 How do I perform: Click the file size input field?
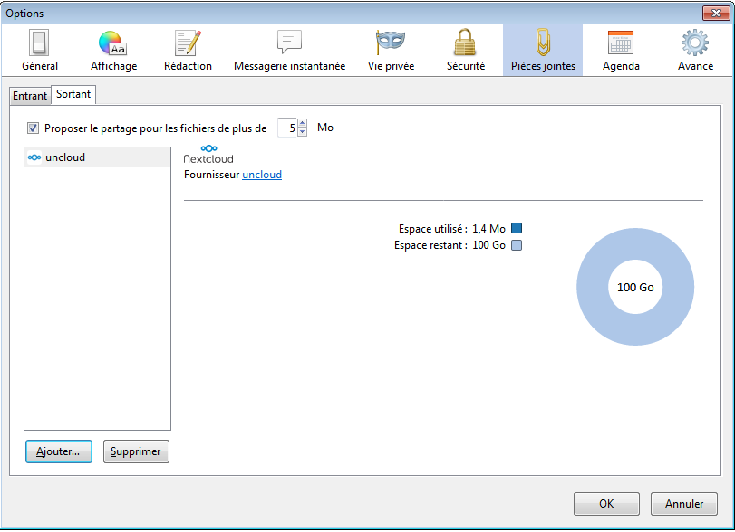point(286,128)
